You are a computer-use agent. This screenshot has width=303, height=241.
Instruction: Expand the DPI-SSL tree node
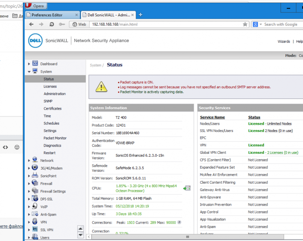29,199
